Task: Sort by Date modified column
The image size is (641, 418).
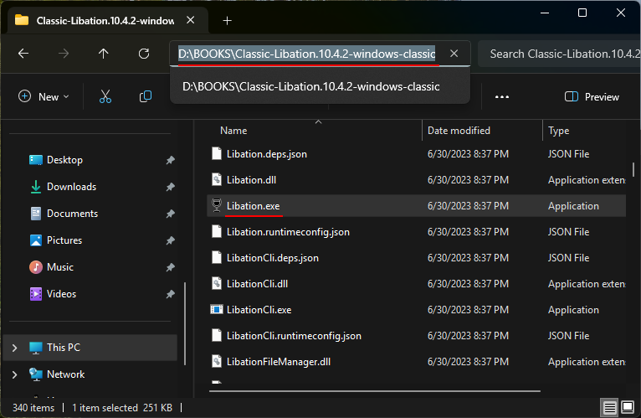Action: point(459,131)
